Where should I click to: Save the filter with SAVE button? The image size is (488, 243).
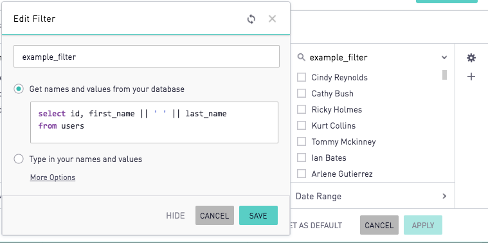point(258,215)
